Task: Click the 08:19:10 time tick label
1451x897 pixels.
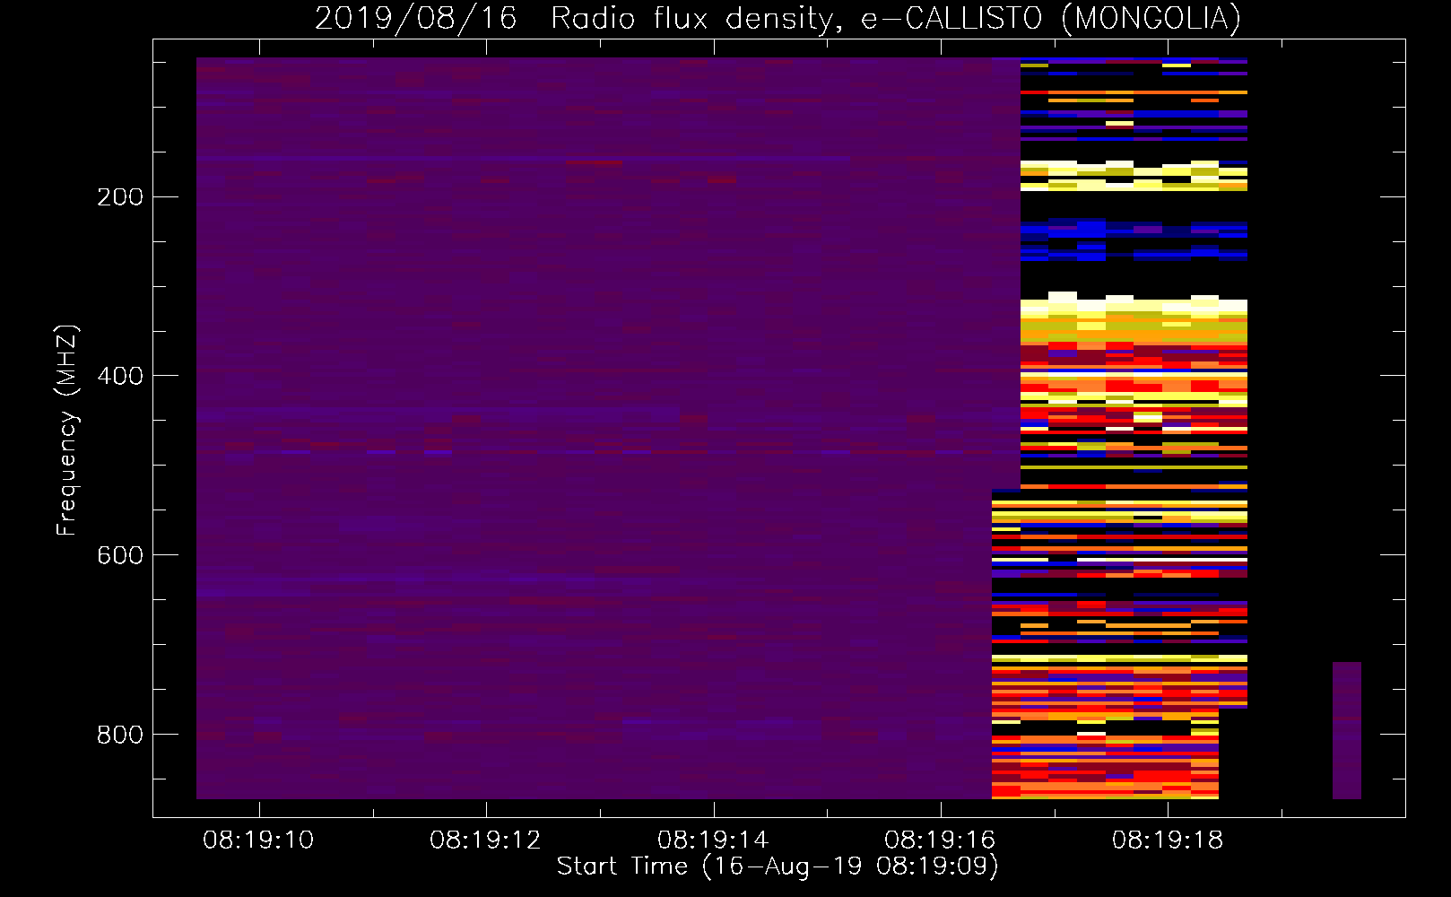Action: point(258,840)
